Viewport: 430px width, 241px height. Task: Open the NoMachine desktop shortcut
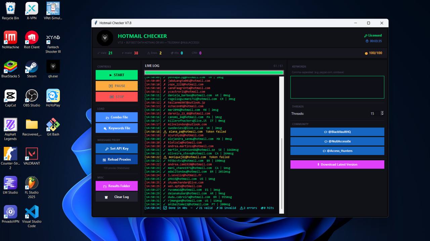pyautogui.click(x=10, y=40)
